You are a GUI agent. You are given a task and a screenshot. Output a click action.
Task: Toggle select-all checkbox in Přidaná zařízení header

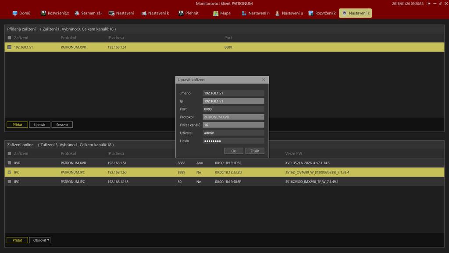[x=10, y=38]
